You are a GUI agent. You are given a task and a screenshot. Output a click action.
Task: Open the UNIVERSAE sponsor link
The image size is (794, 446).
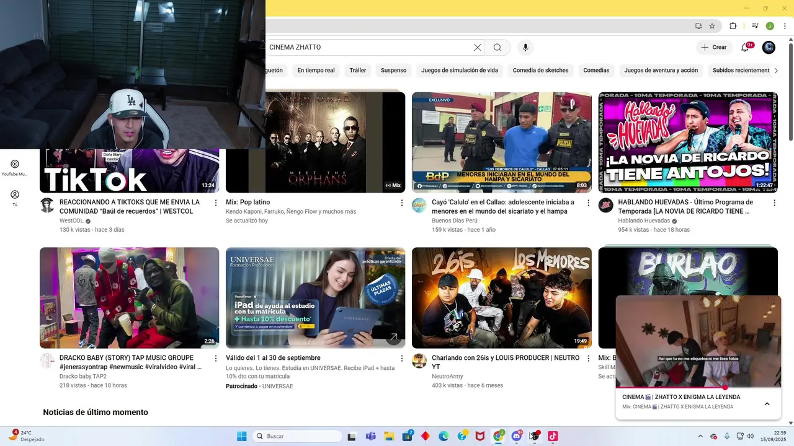pyautogui.click(x=277, y=386)
